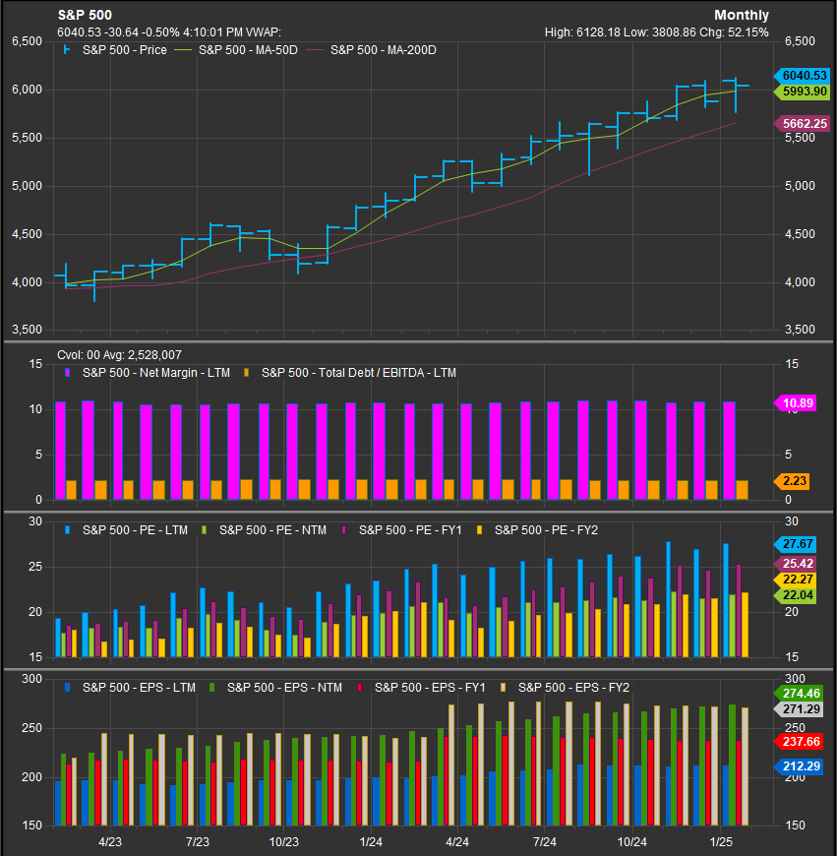The width and height of the screenshot is (837, 856).
Task: Click the gray 271.29 EPS value tag
Action: tap(799, 709)
